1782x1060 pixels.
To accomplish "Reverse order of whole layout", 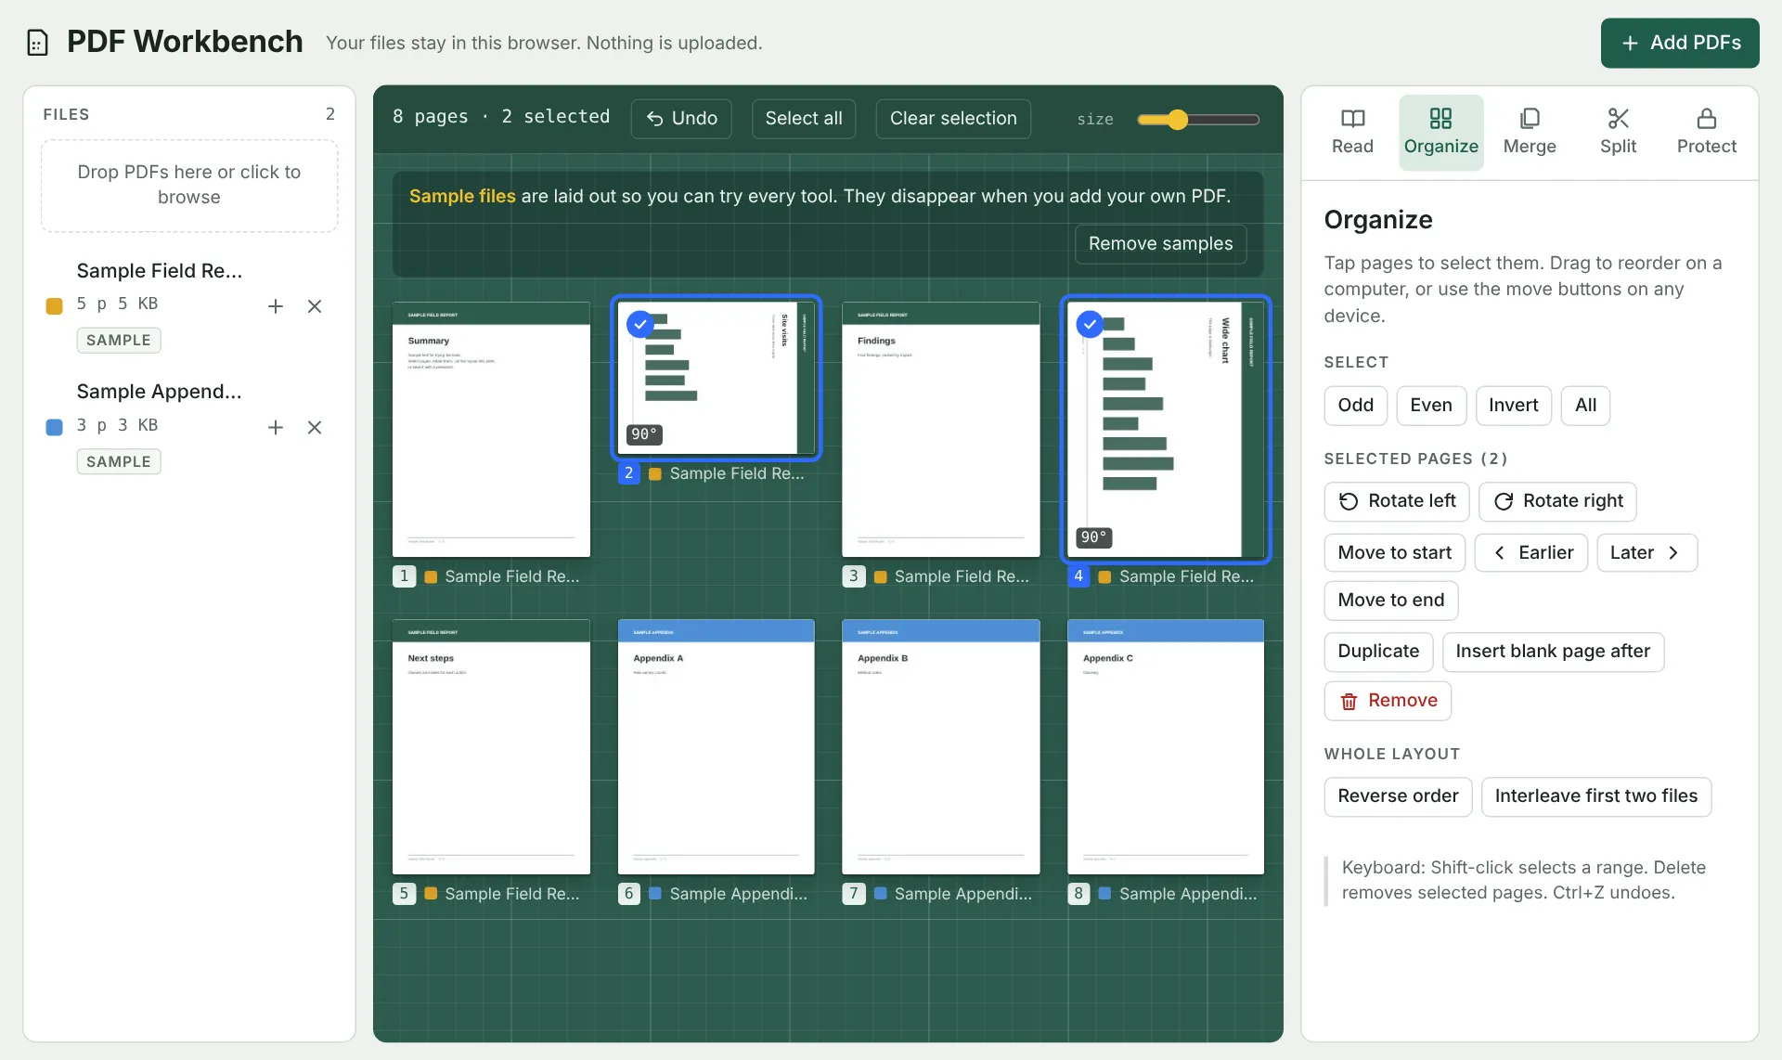I will tap(1398, 796).
